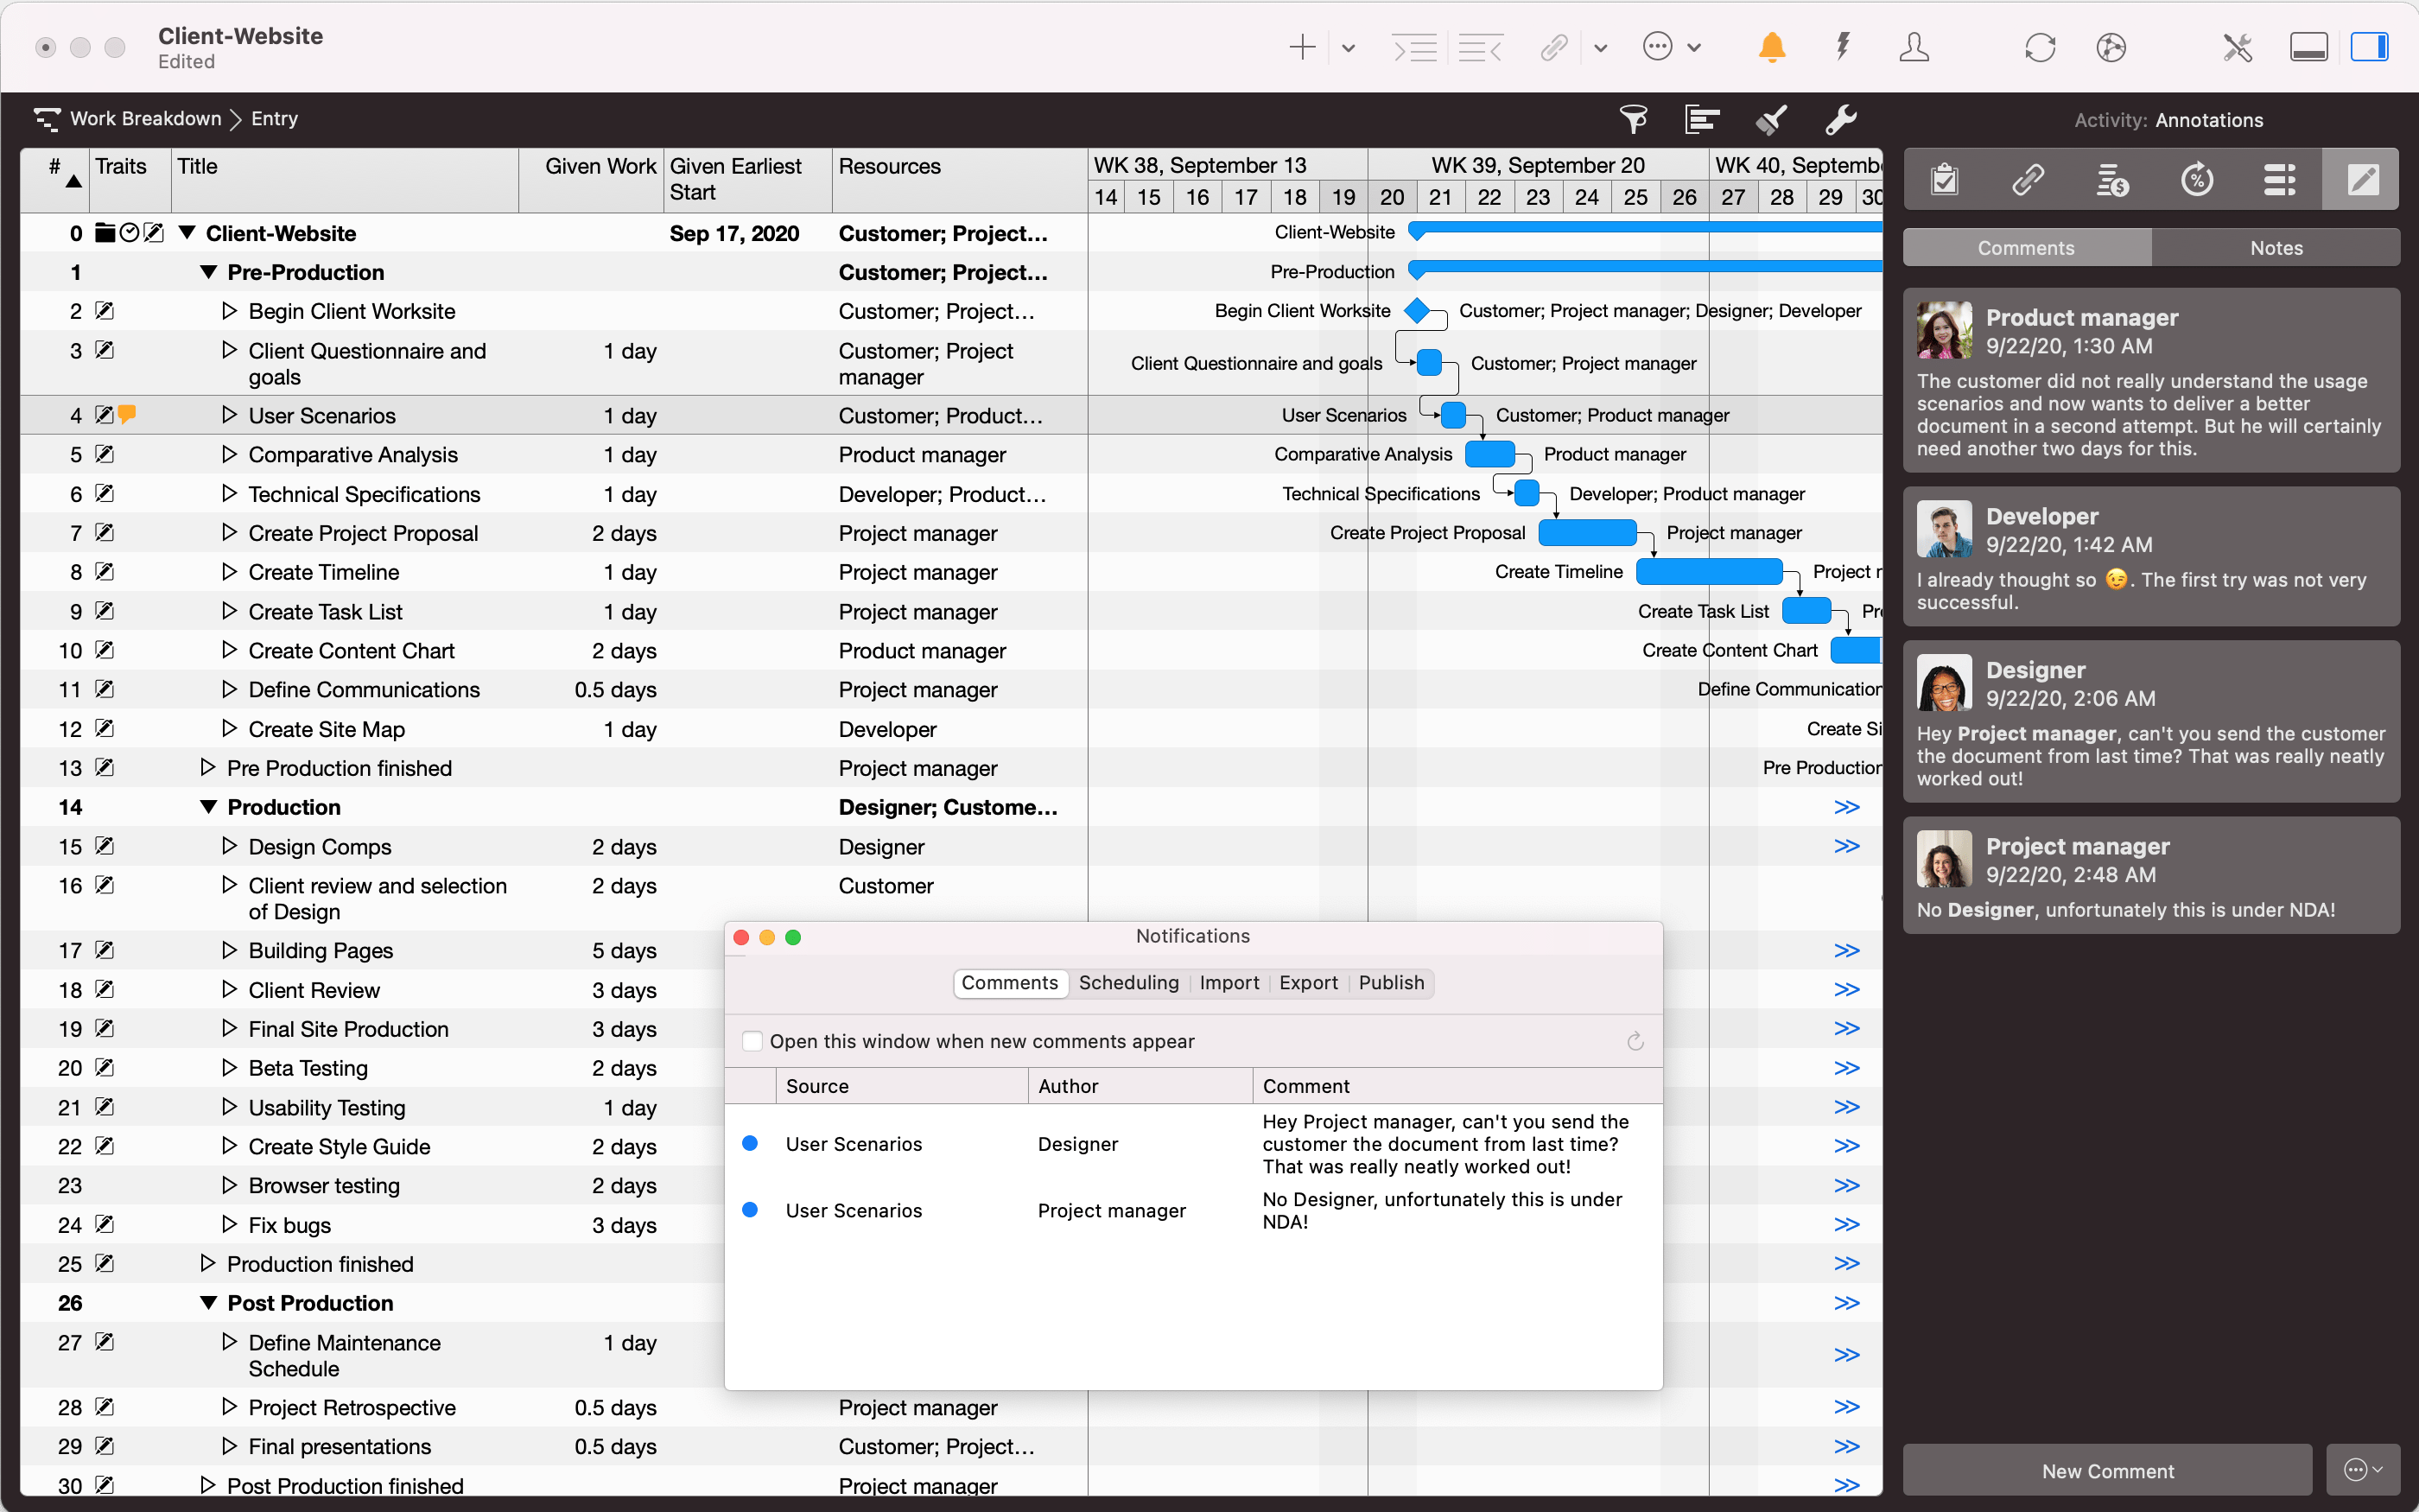Collapse the Pre-Production task group
2419x1512 pixels.
(209, 271)
